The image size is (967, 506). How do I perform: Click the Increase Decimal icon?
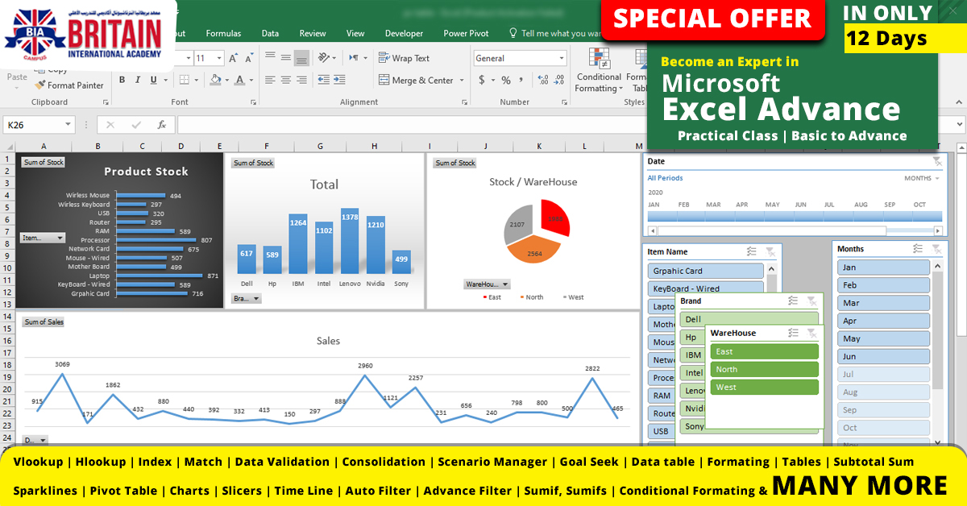pos(542,79)
